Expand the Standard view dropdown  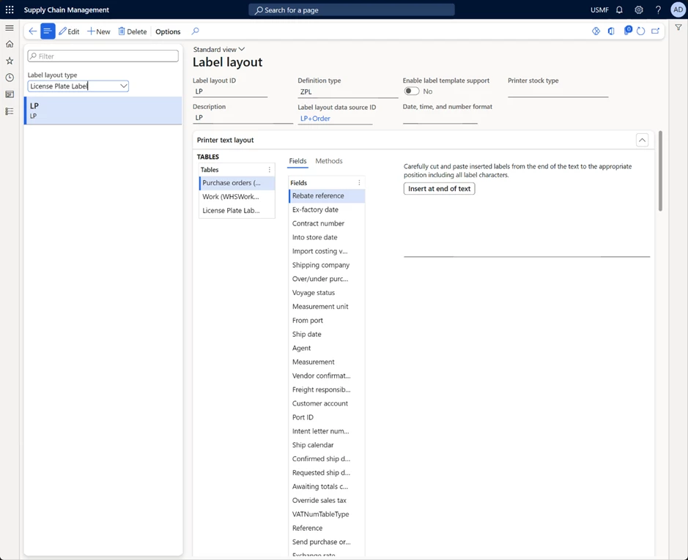pyautogui.click(x=219, y=50)
